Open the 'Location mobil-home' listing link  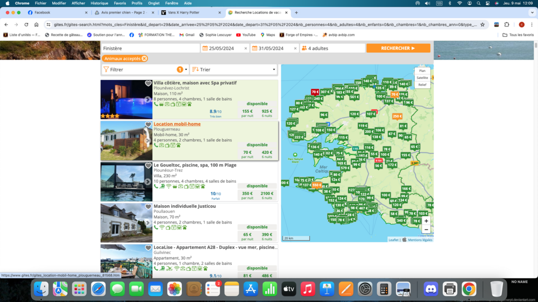click(x=177, y=124)
